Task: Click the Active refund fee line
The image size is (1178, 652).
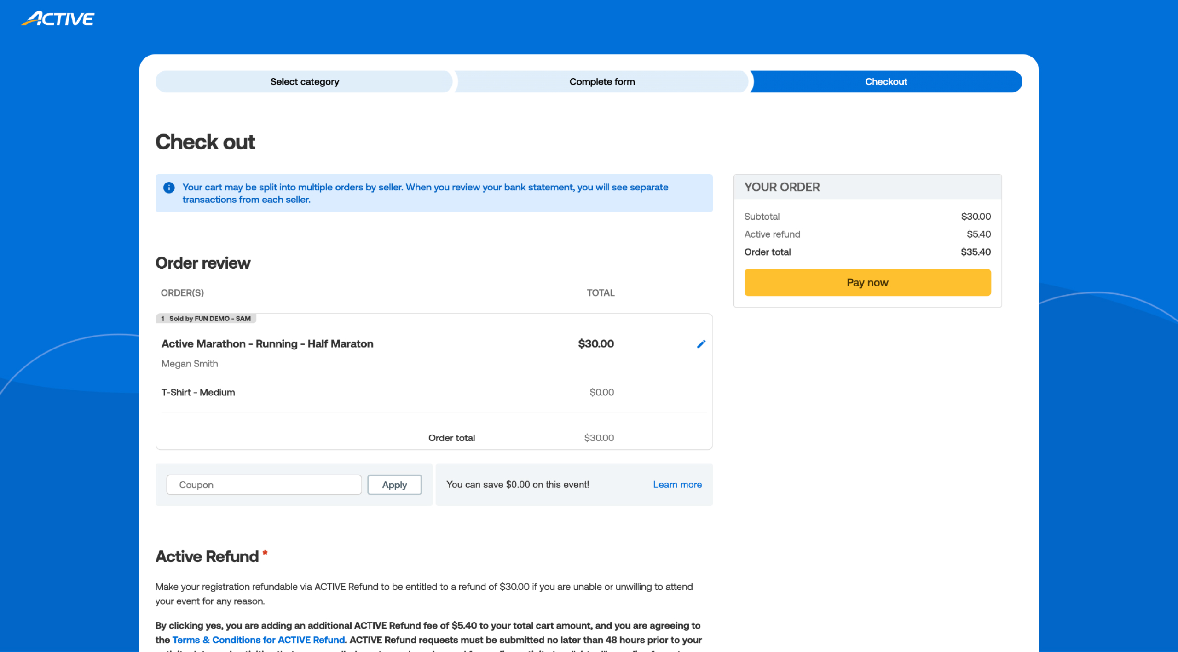Action: coord(772,234)
